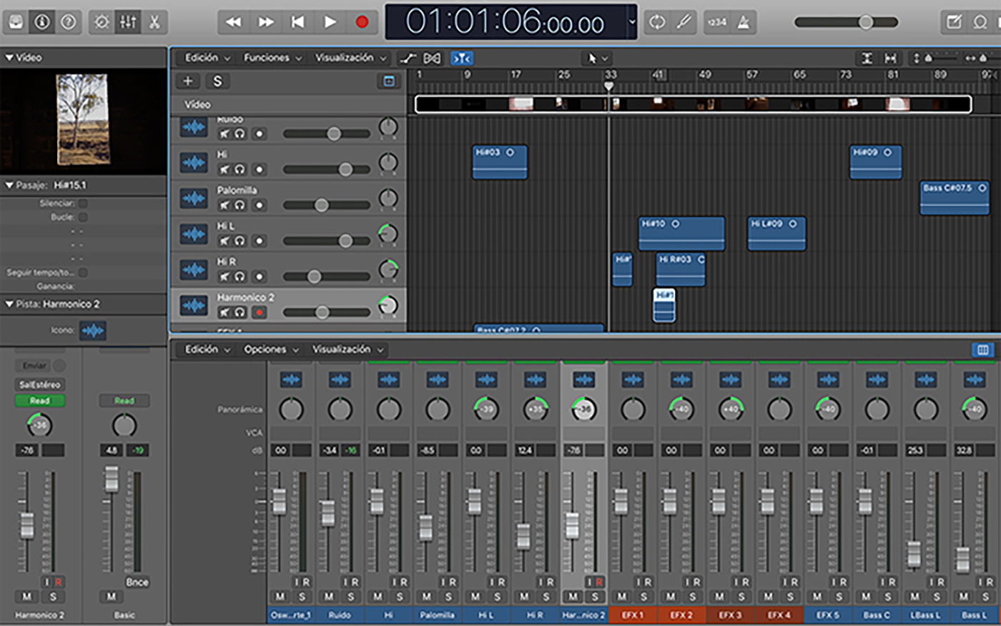Select the Hi L#09 audio region
The image size is (1001, 626).
[776, 234]
